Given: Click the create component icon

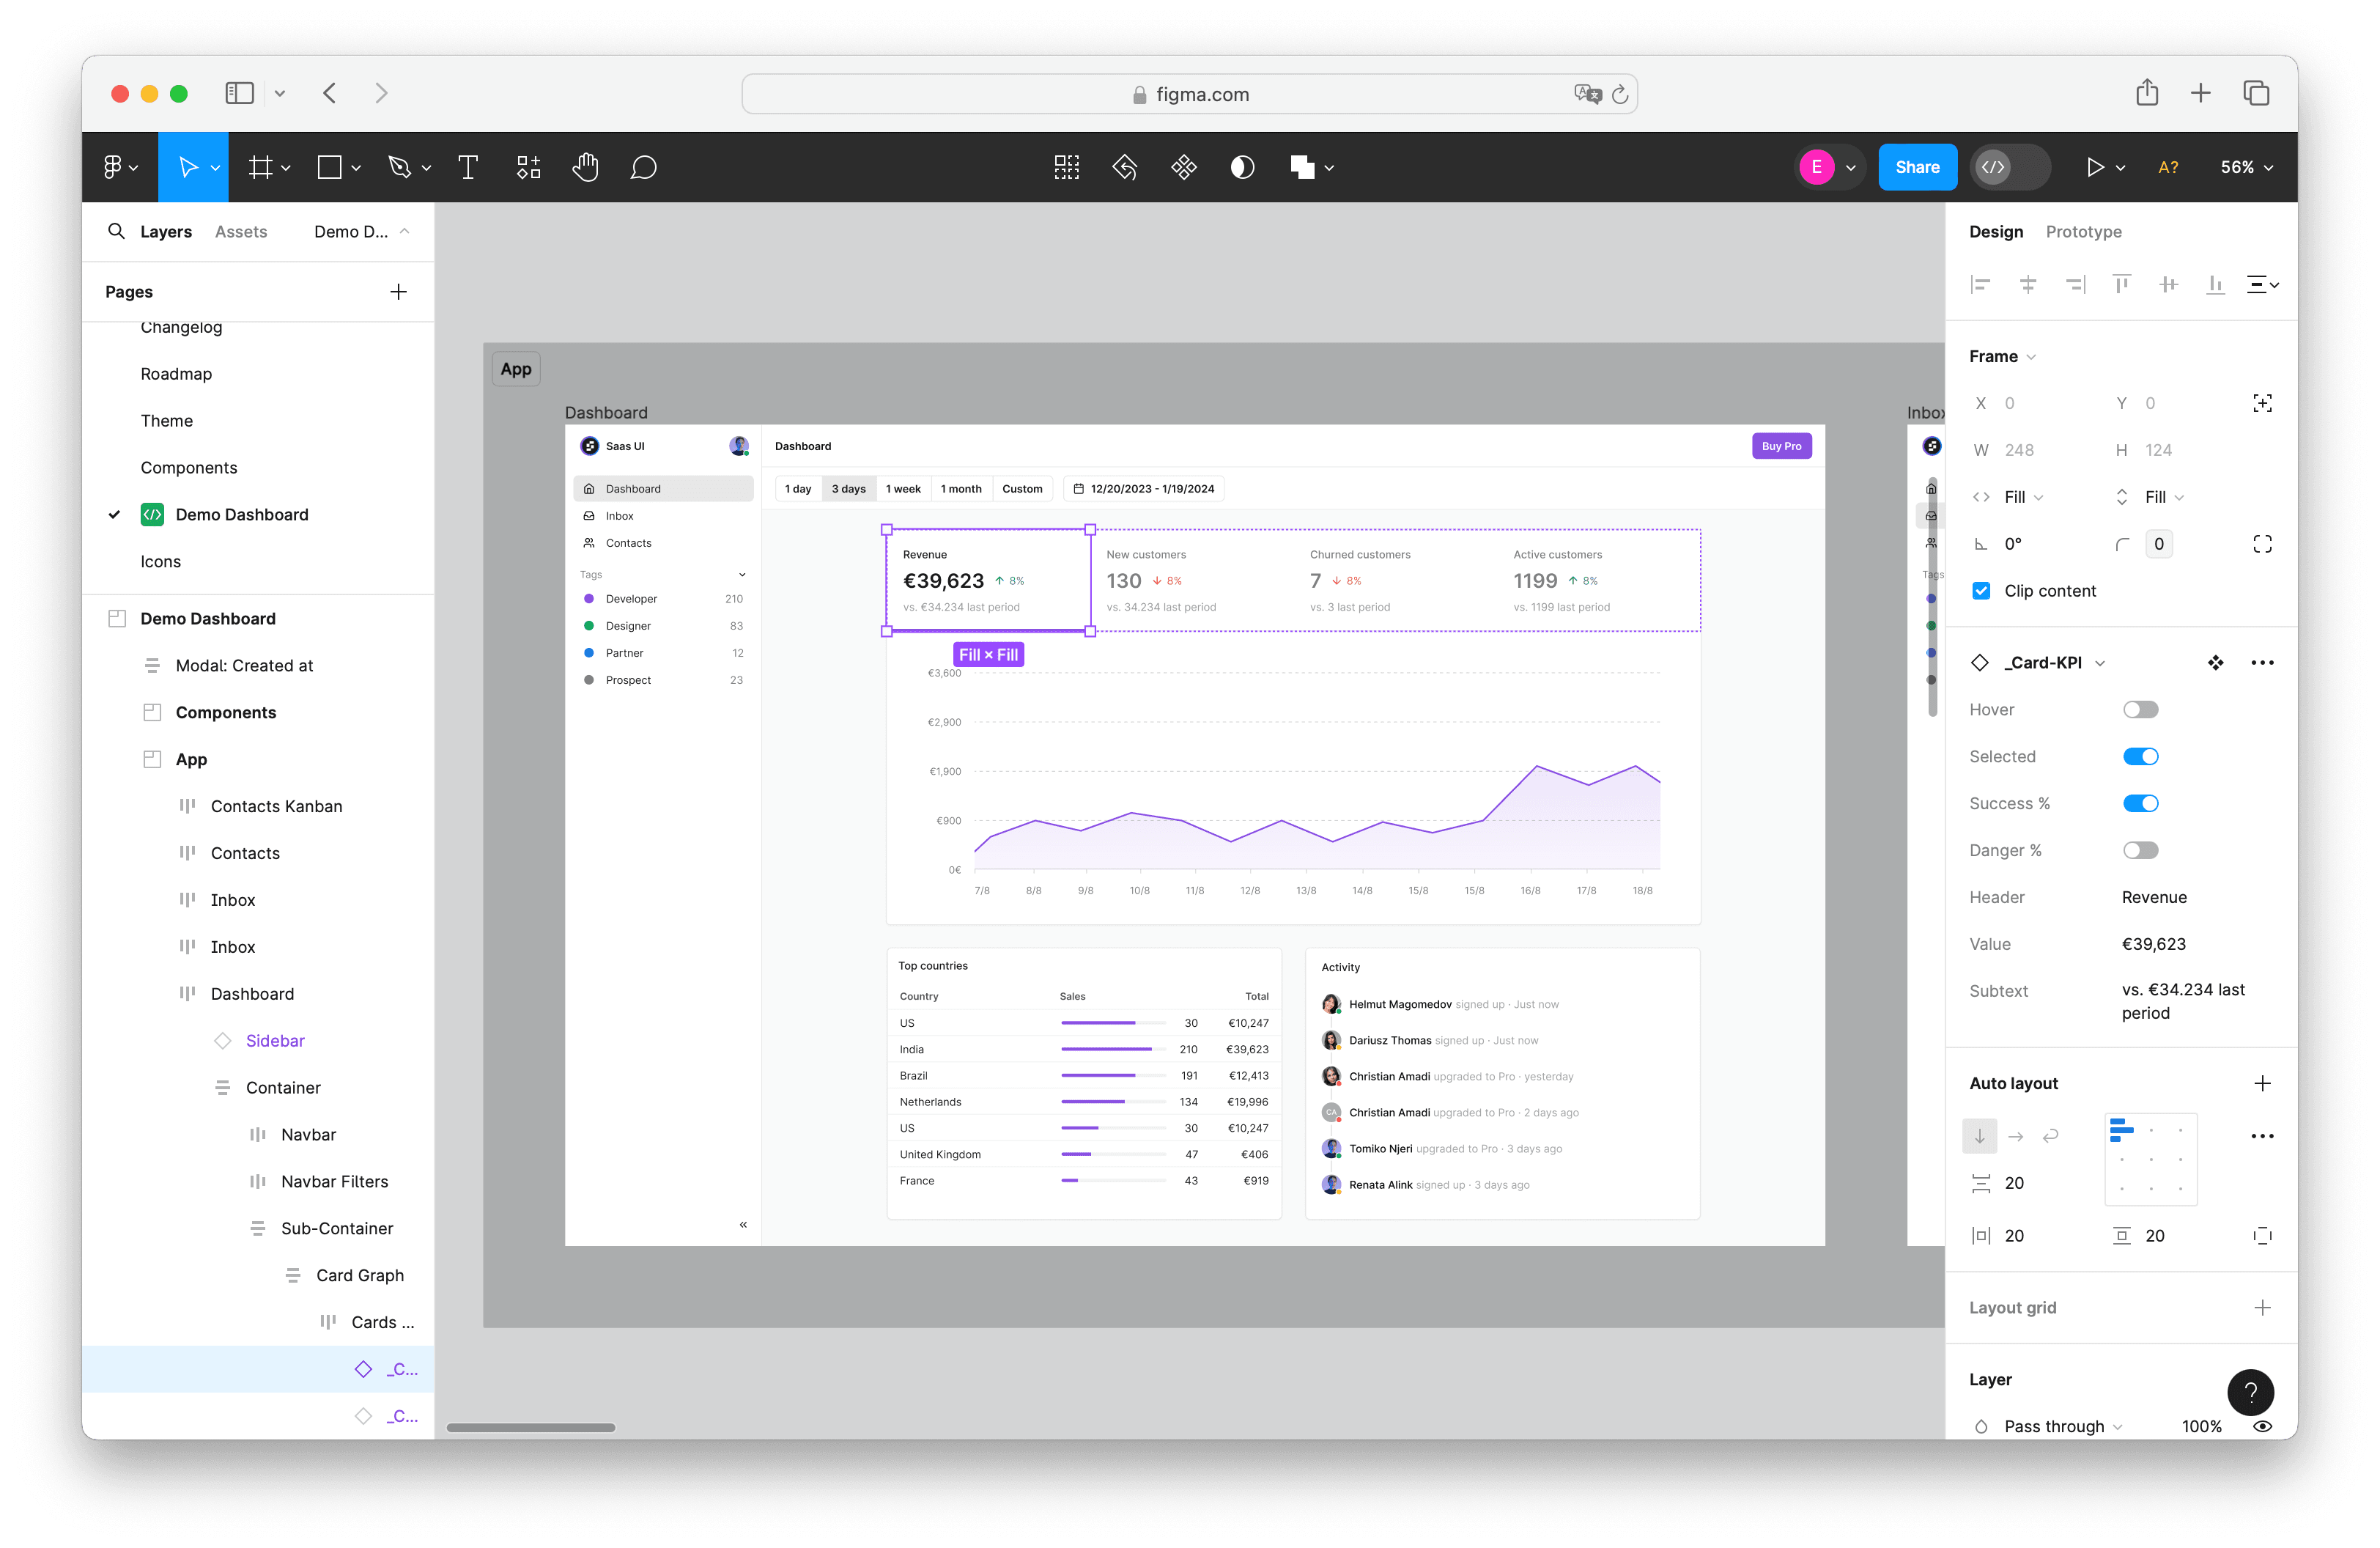Looking at the screenshot, I should pyautogui.click(x=1183, y=167).
